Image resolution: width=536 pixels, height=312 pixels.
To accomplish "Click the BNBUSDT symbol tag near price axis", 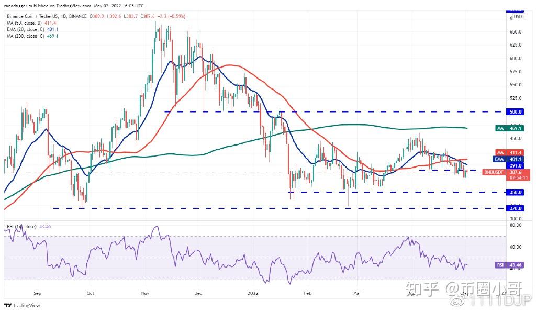I will coord(494,172).
